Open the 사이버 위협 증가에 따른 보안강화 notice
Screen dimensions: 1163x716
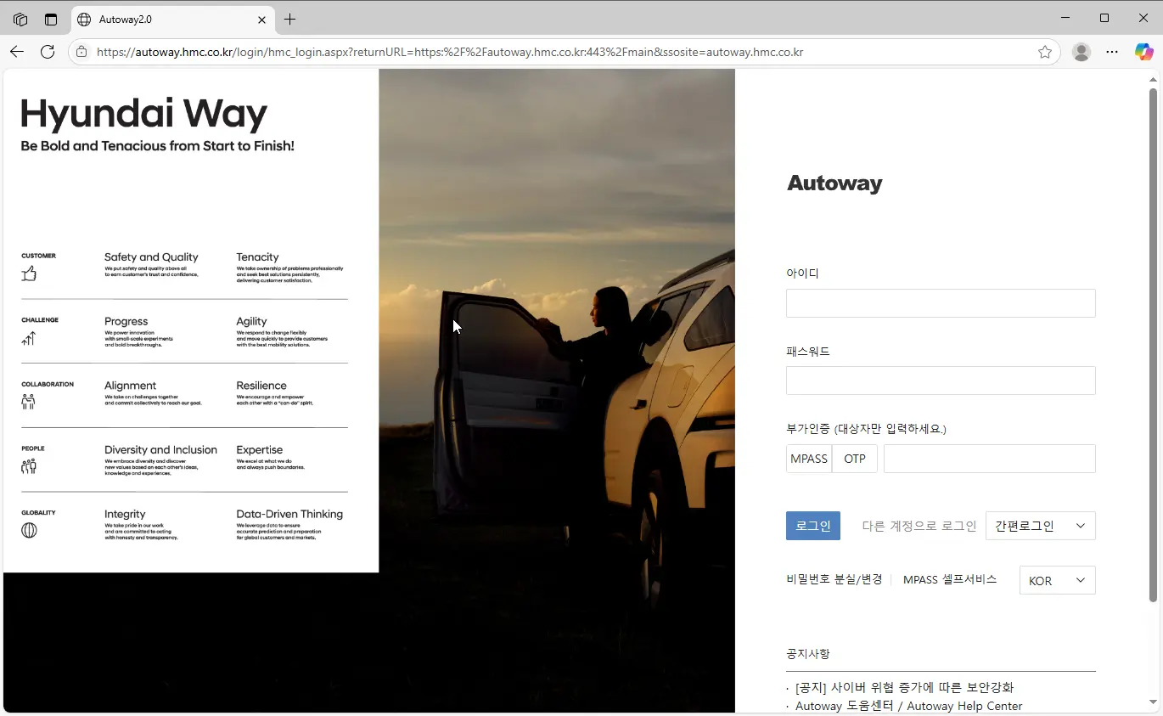click(x=905, y=687)
